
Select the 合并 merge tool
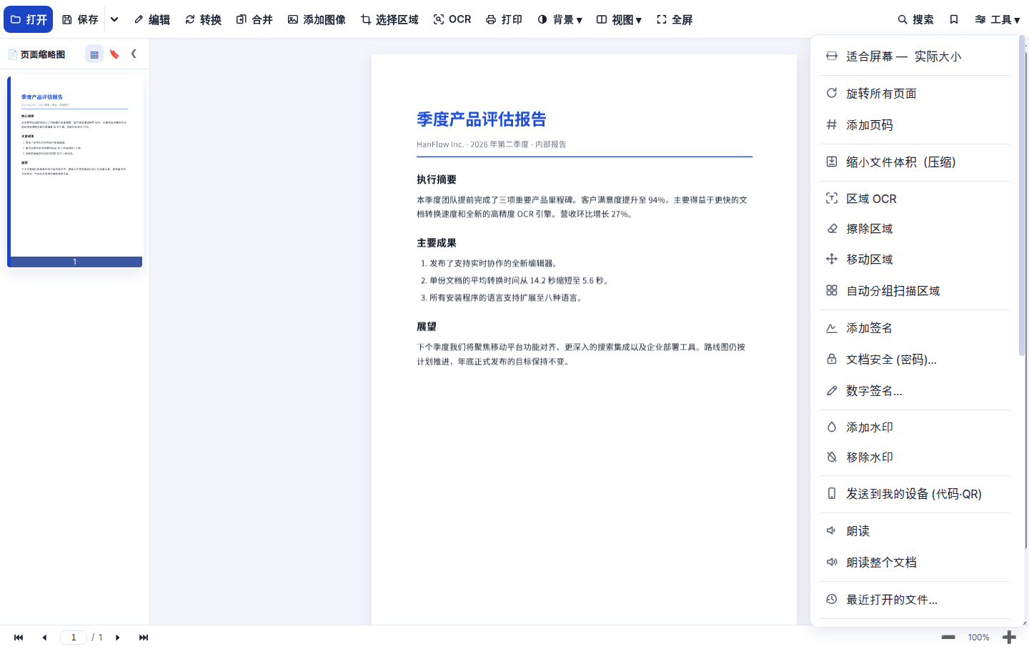click(254, 19)
